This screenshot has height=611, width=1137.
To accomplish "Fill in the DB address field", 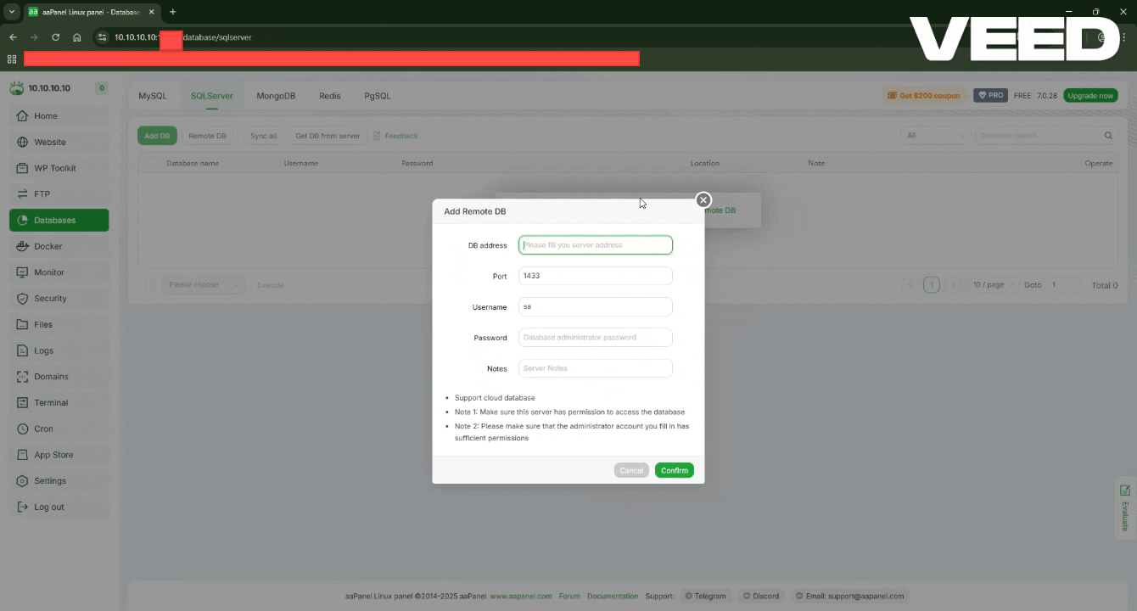I will 596,245.
